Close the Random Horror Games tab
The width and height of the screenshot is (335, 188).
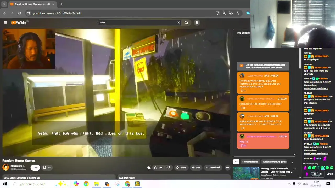coord(54,4)
